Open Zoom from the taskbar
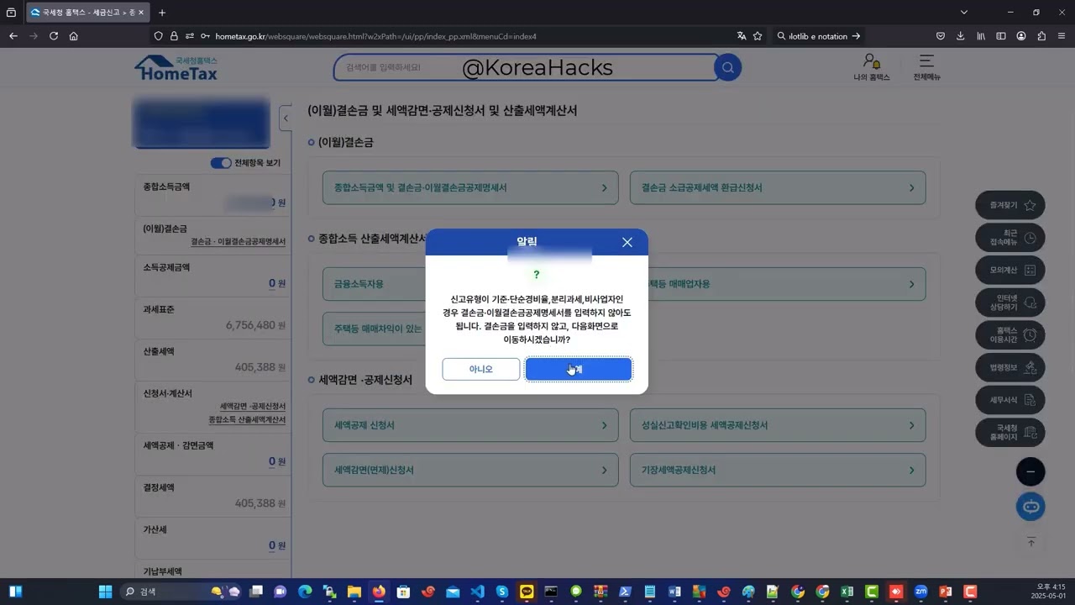The width and height of the screenshot is (1075, 605). pyautogui.click(x=920, y=592)
